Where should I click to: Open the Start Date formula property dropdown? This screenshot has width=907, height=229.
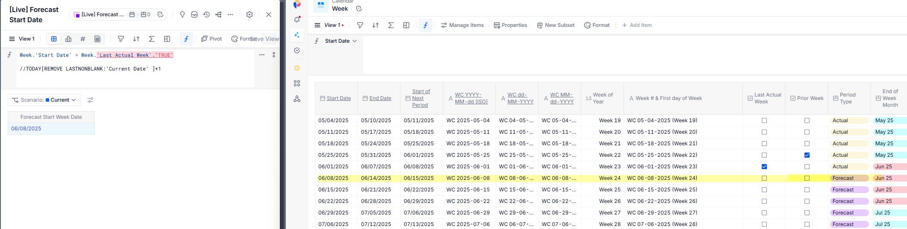pyautogui.click(x=340, y=41)
